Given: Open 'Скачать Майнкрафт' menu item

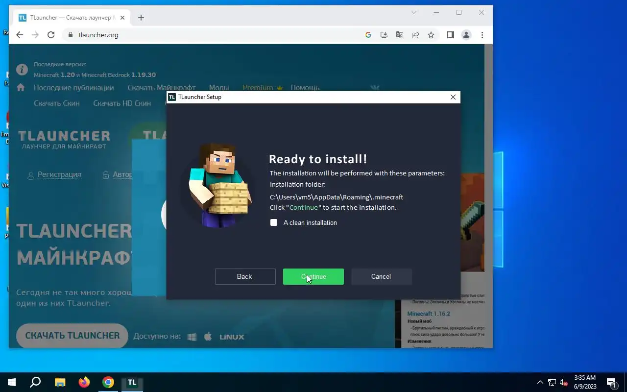Looking at the screenshot, I should [162, 88].
